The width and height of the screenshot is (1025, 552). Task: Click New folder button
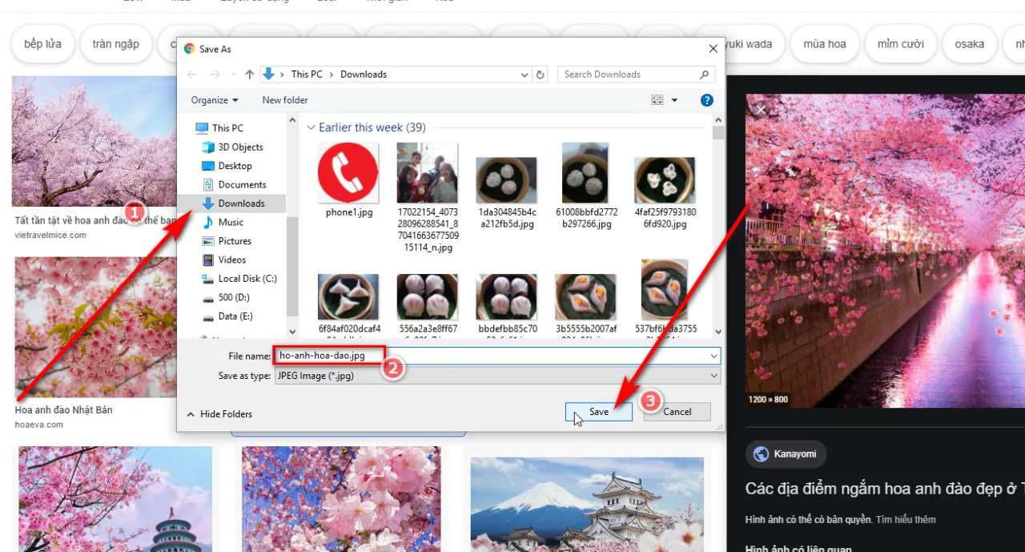(285, 100)
